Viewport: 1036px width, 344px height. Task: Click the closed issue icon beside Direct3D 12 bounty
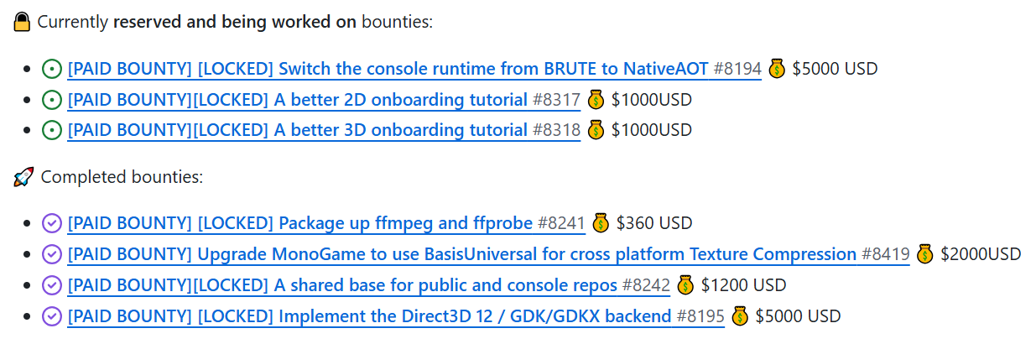click(52, 316)
